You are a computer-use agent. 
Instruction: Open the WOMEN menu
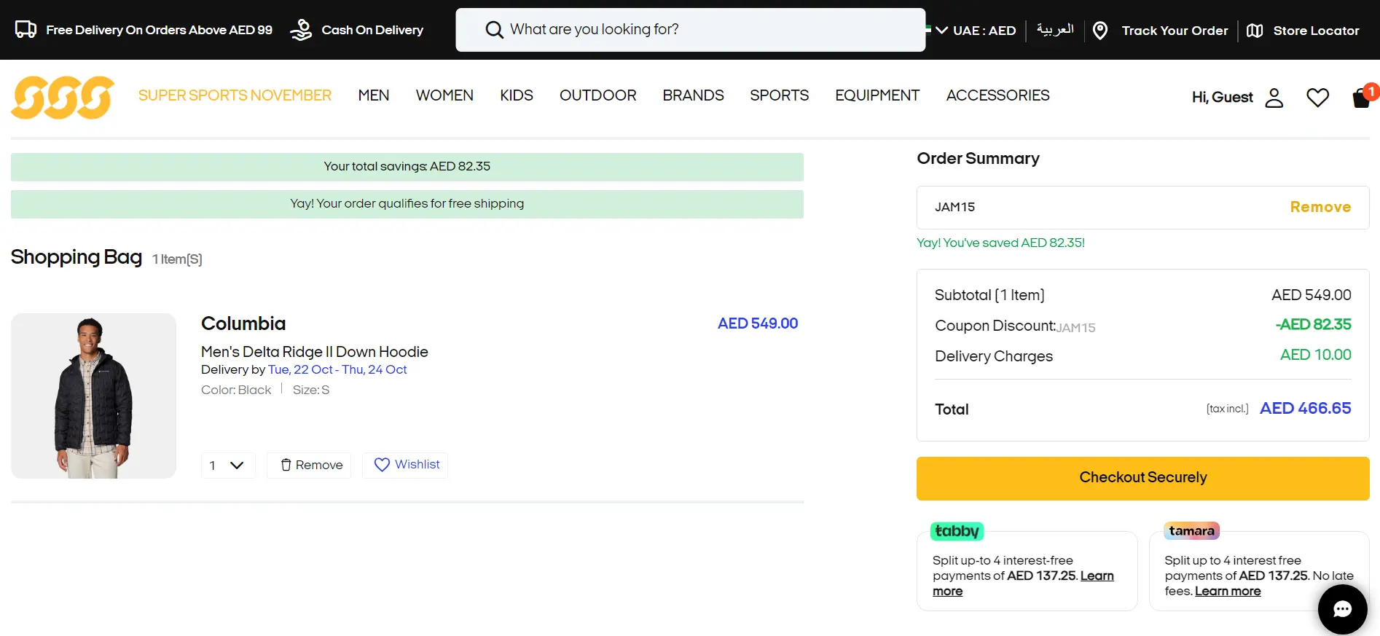pyautogui.click(x=444, y=95)
